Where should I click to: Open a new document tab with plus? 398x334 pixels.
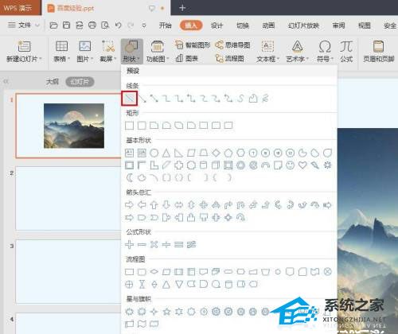(x=182, y=8)
